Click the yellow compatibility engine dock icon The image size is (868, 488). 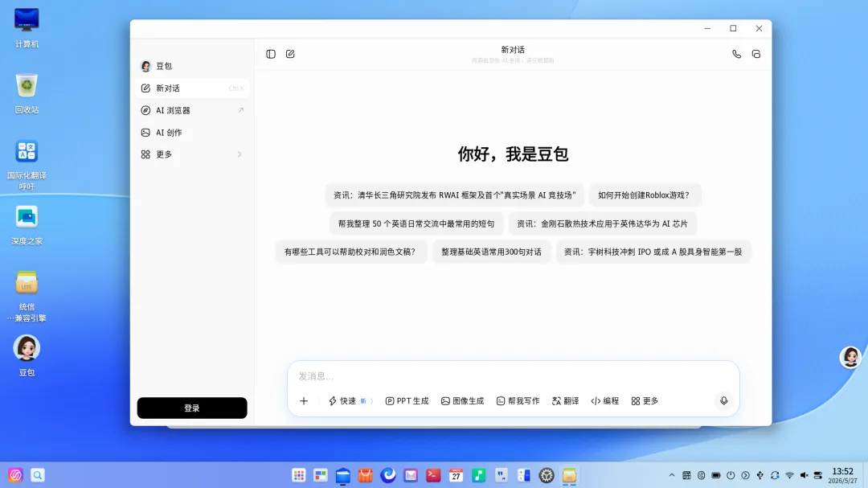[569, 475]
